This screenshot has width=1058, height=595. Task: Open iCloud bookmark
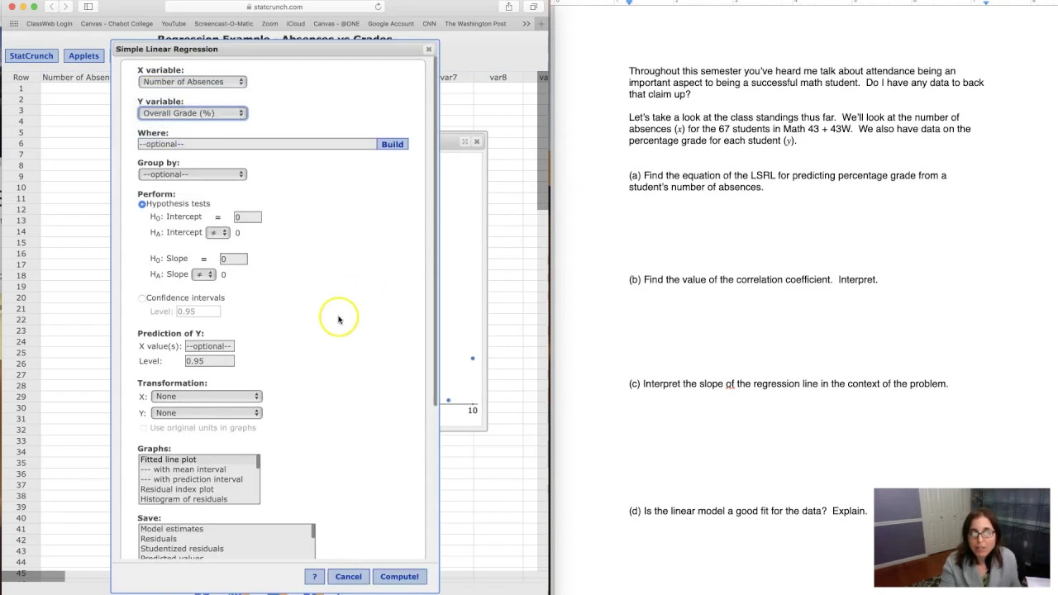[x=296, y=24]
